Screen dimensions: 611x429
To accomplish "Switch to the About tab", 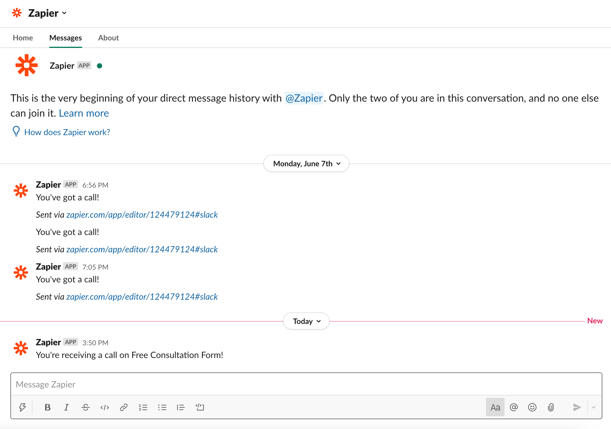I will [x=108, y=38].
